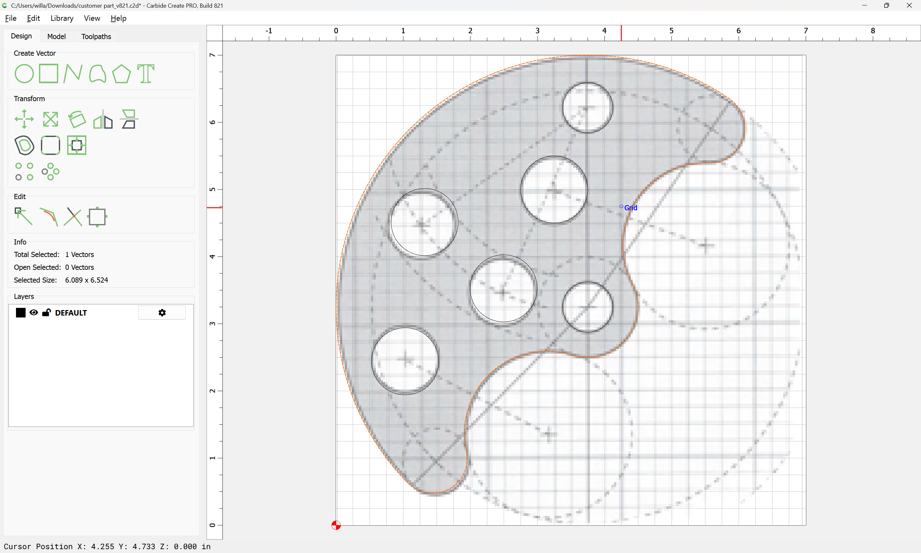The image size is (921, 553).
Task: Open the Scale transform tool
Action: click(50, 119)
